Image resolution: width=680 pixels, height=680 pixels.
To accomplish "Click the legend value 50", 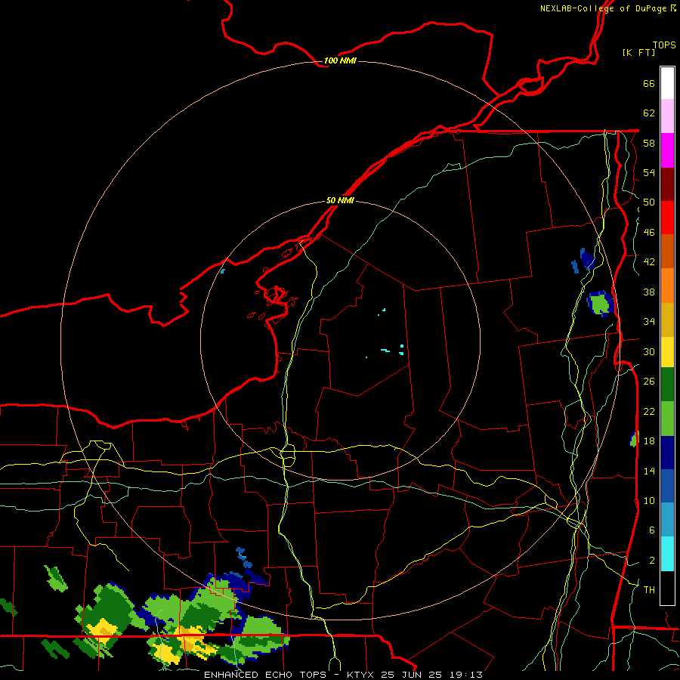I will (x=649, y=202).
